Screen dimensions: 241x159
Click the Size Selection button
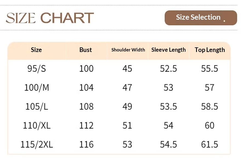point(200,18)
